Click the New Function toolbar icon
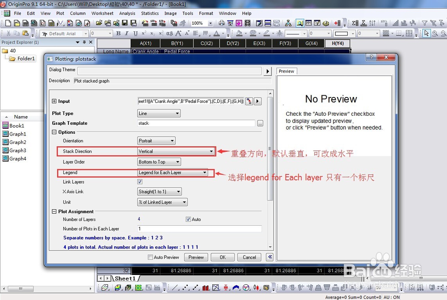Viewport: 447px width, 300px height. (x=60, y=23)
